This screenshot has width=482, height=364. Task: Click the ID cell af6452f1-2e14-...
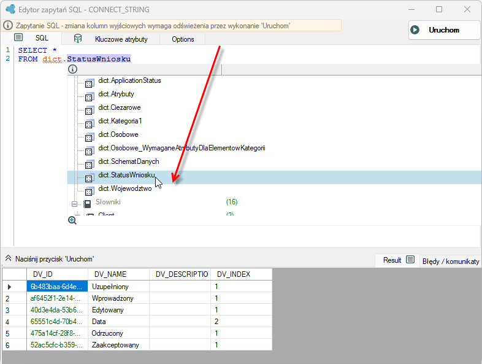(x=57, y=298)
